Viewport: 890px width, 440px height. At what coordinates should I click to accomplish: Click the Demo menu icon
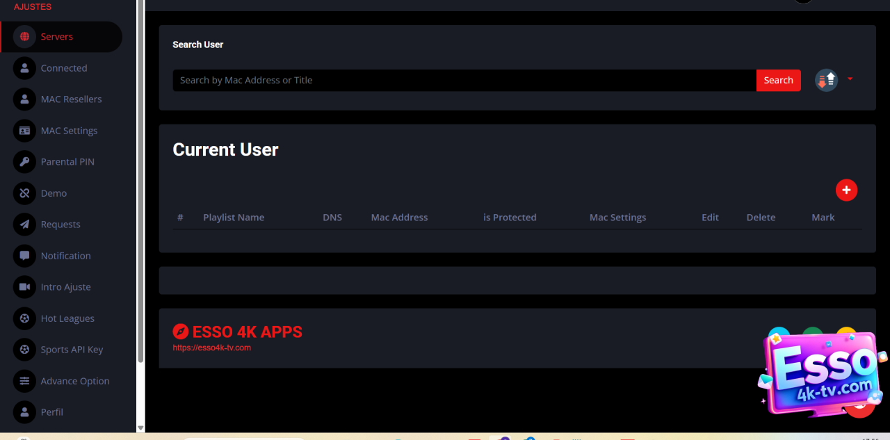pos(25,193)
